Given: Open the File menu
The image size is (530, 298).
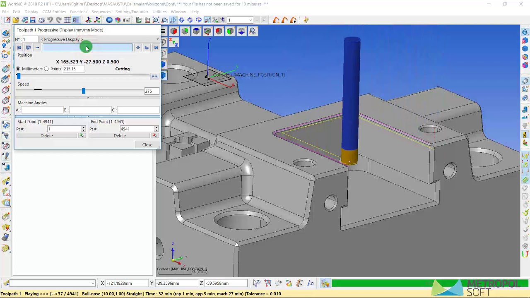Looking at the screenshot, I should 5,12.
